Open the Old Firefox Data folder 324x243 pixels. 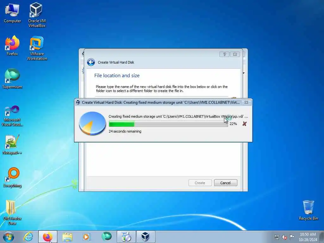[12, 212]
